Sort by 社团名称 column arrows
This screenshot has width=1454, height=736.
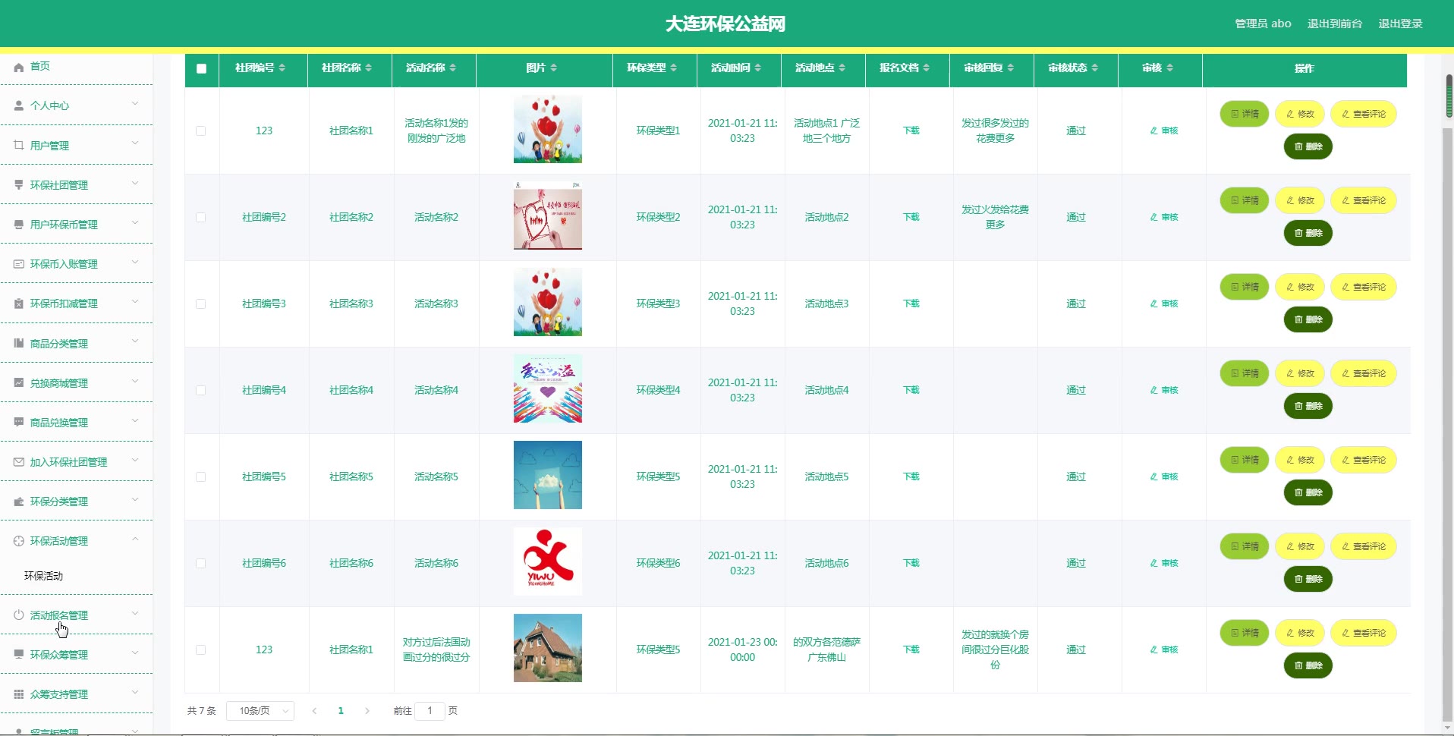click(x=369, y=68)
